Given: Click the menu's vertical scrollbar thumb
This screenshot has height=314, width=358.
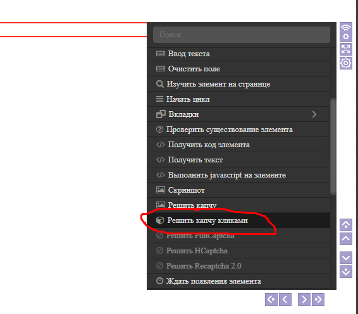Looking at the screenshot, I should 333,147.
